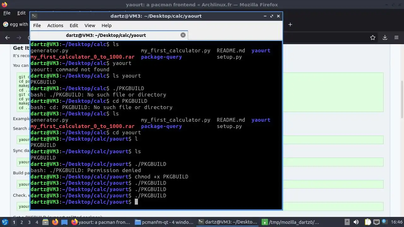Select the Google 'egg with' Firefox tab

(x=15, y=24)
